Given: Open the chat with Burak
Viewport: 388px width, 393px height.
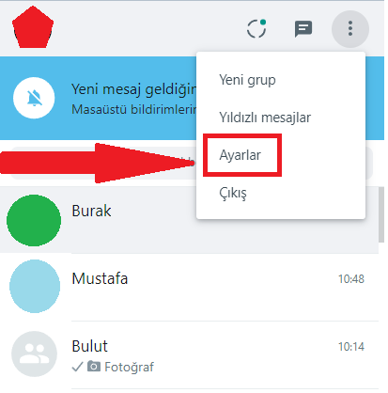Looking at the screenshot, I should [x=189, y=220].
